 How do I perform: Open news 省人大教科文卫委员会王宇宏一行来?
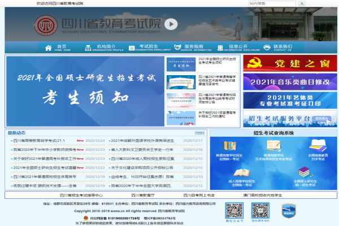tap(142, 150)
